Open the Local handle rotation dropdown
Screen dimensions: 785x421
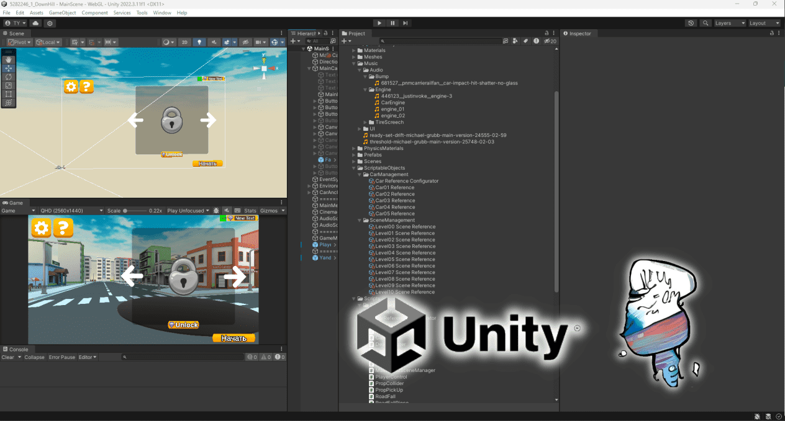48,42
